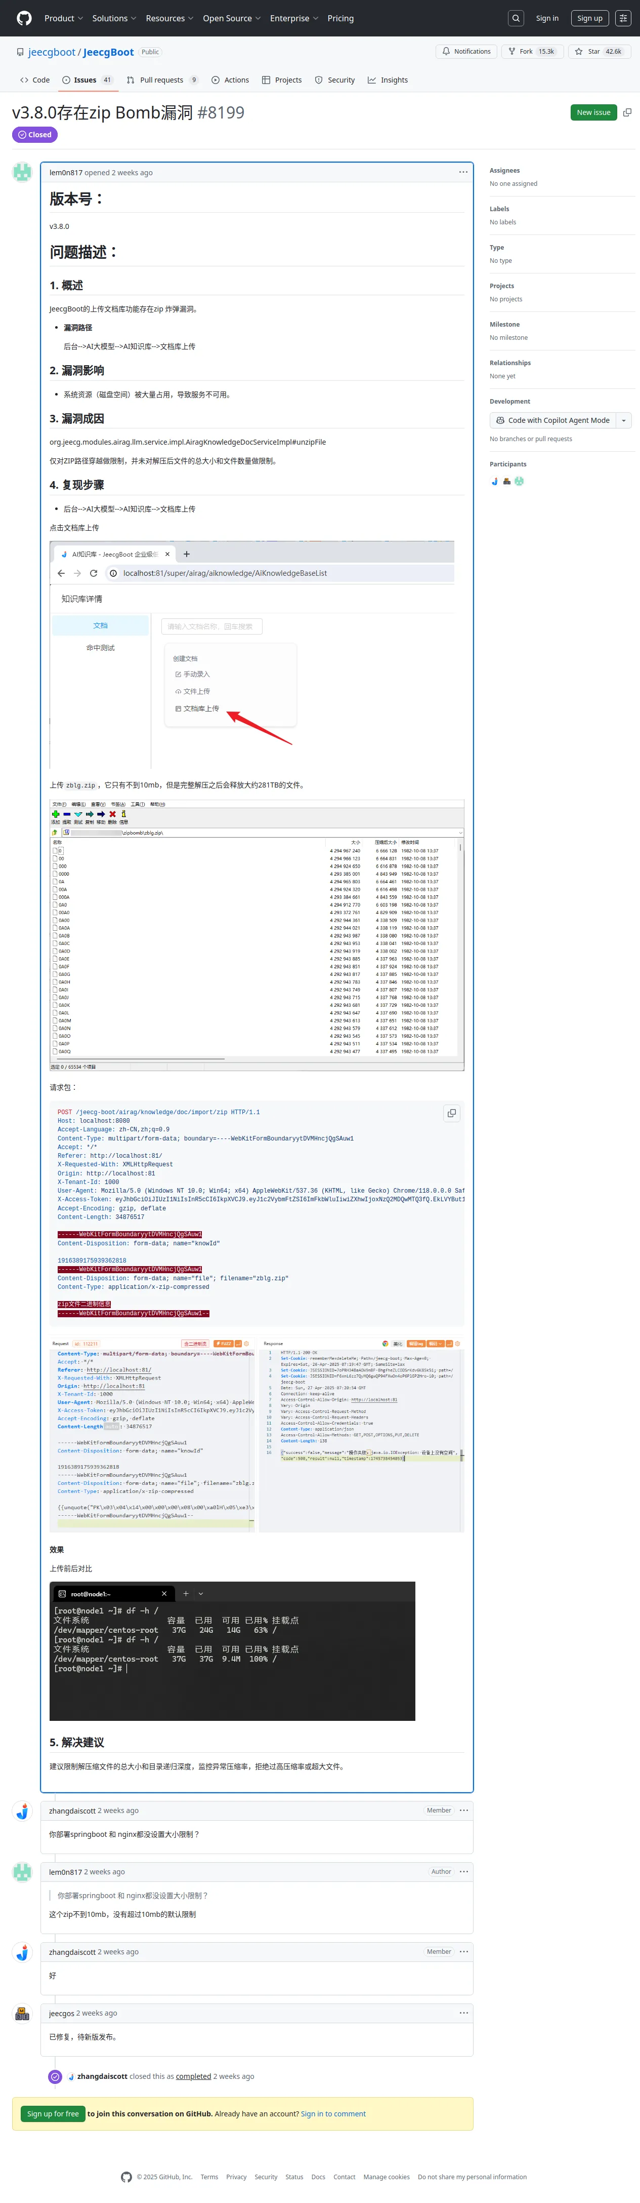
Task: Expand the Resources menu
Action: [169, 18]
